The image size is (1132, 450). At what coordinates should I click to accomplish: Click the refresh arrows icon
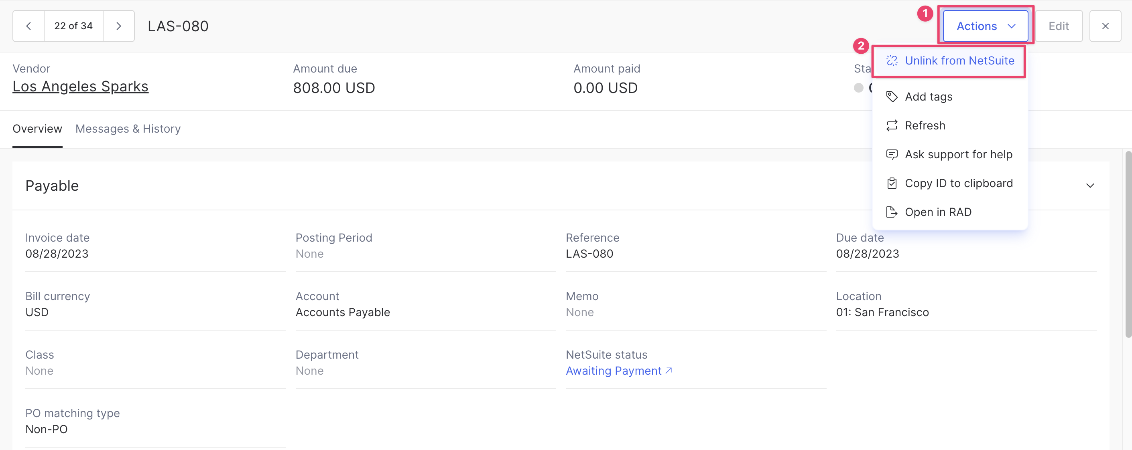tap(892, 125)
